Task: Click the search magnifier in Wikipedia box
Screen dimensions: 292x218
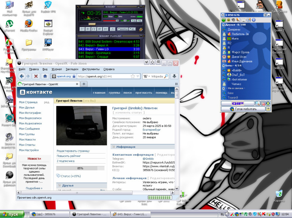Action: [x=166, y=76]
